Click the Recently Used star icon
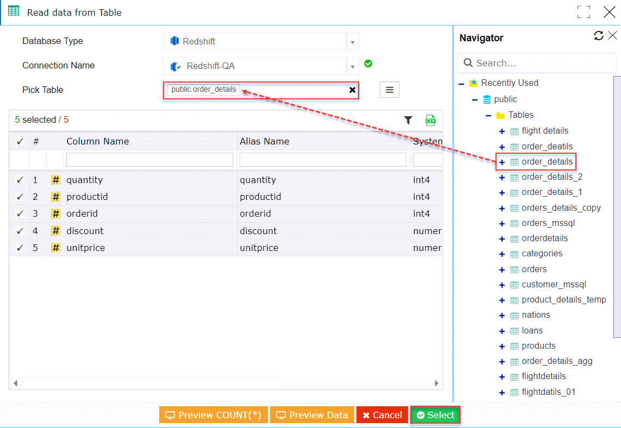Image resolution: width=621 pixels, height=428 pixels. click(x=473, y=83)
